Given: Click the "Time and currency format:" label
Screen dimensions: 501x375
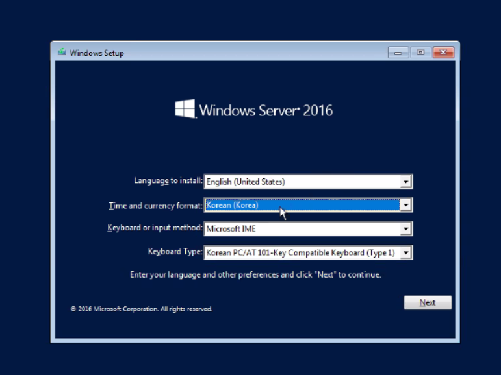Looking at the screenshot, I should coord(155,206).
